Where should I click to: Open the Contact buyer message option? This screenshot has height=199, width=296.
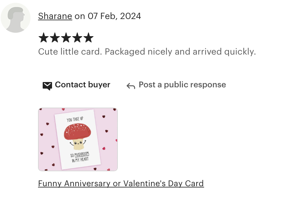(x=76, y=85)
